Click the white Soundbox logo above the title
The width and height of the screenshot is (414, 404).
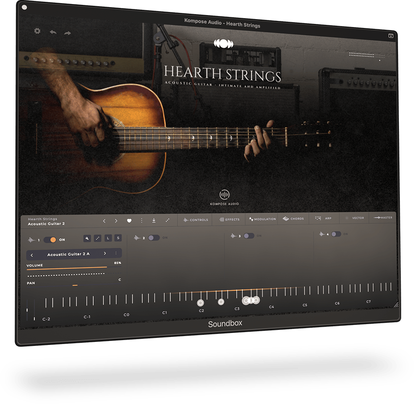224,44
